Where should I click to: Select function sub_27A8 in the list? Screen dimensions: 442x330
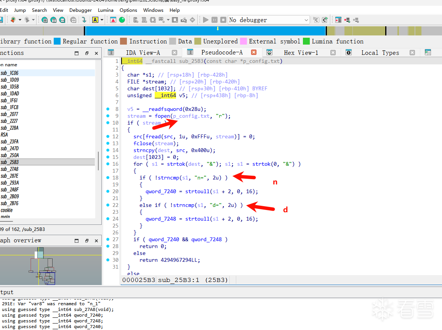47,169
